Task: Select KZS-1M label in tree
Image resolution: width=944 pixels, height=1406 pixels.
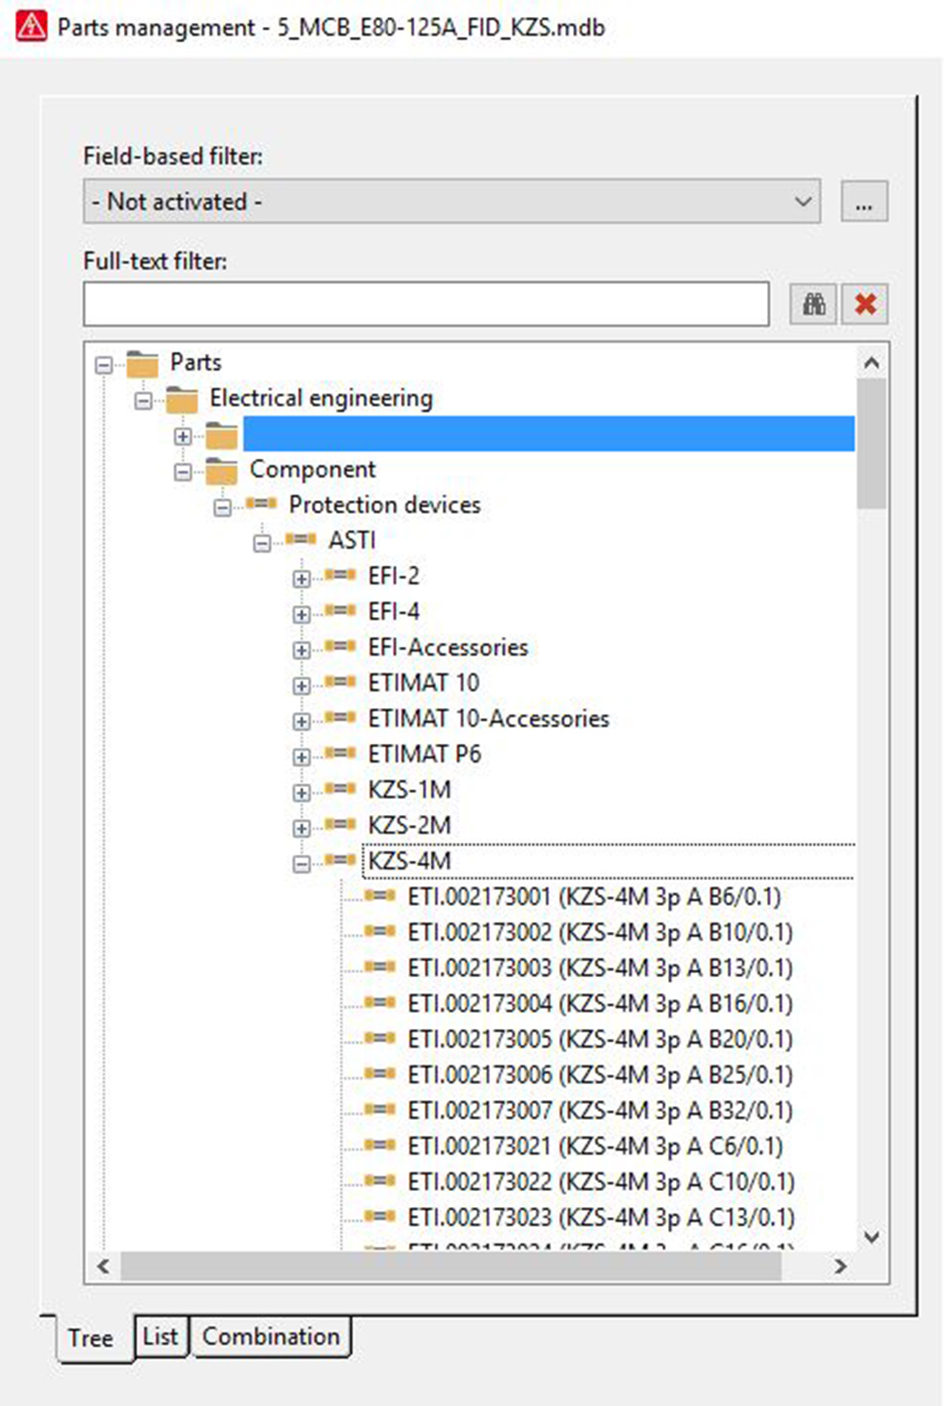Action: tap(410, 790)
